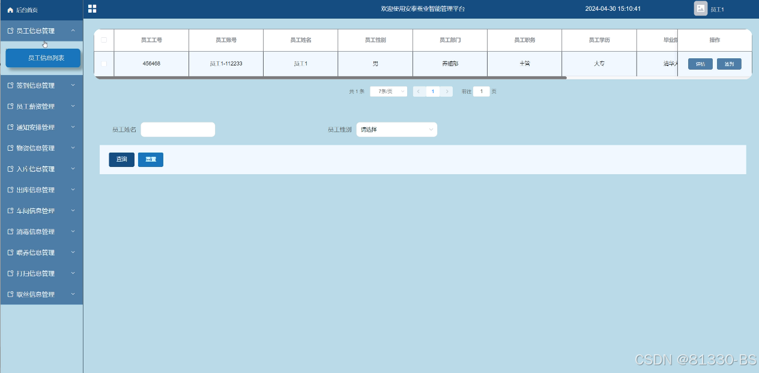The width and height of the screenshot is (759, 373).
Task: Click the user avatar image icon
Action: point(701,8)
